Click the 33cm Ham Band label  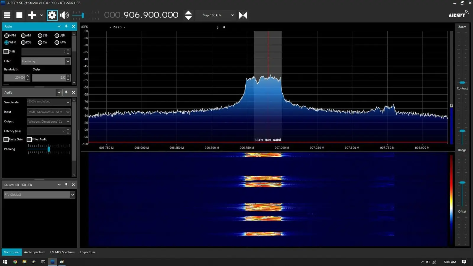268,140
